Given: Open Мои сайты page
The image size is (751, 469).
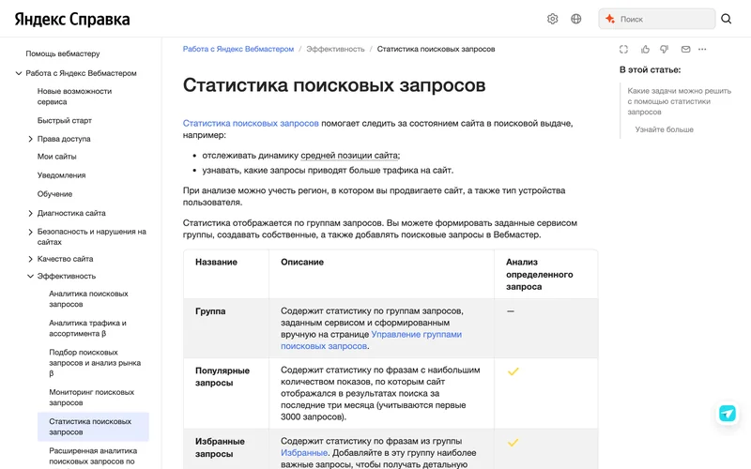Looking at the screenshot, I should click(56, 157).
